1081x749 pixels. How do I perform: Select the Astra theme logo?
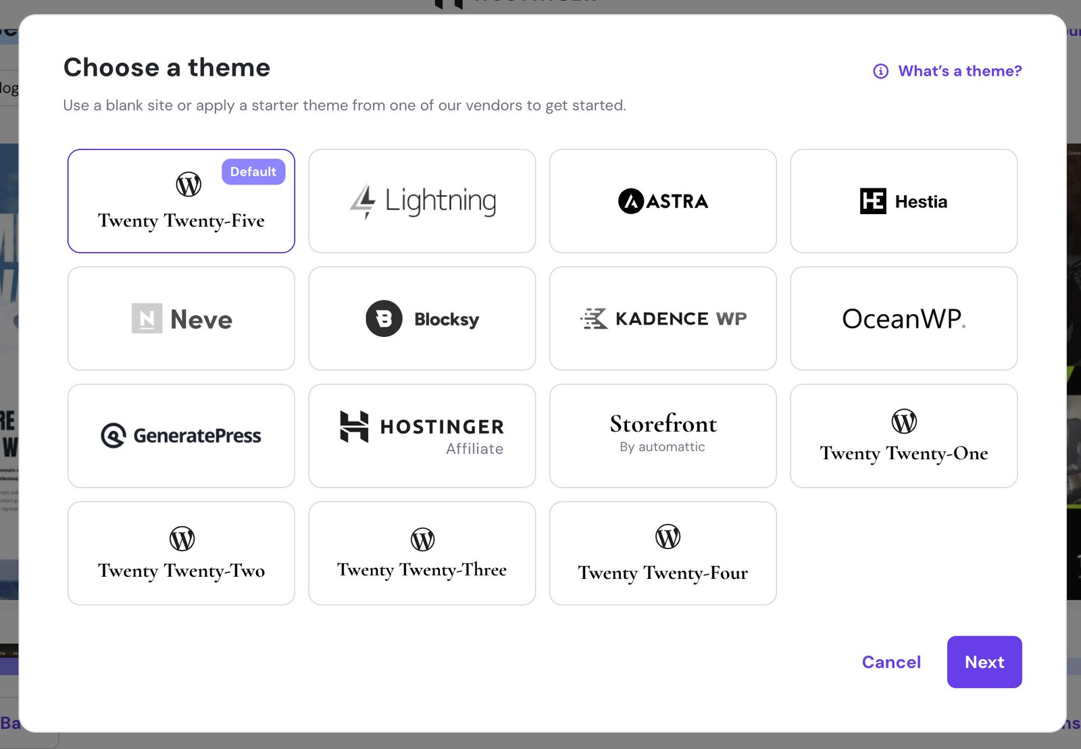pyautogui.click(x=662, y=201)
